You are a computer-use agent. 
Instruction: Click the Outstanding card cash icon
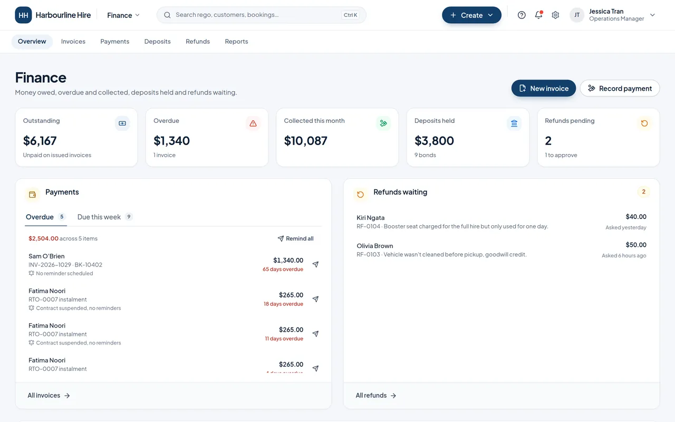(122, 123)
